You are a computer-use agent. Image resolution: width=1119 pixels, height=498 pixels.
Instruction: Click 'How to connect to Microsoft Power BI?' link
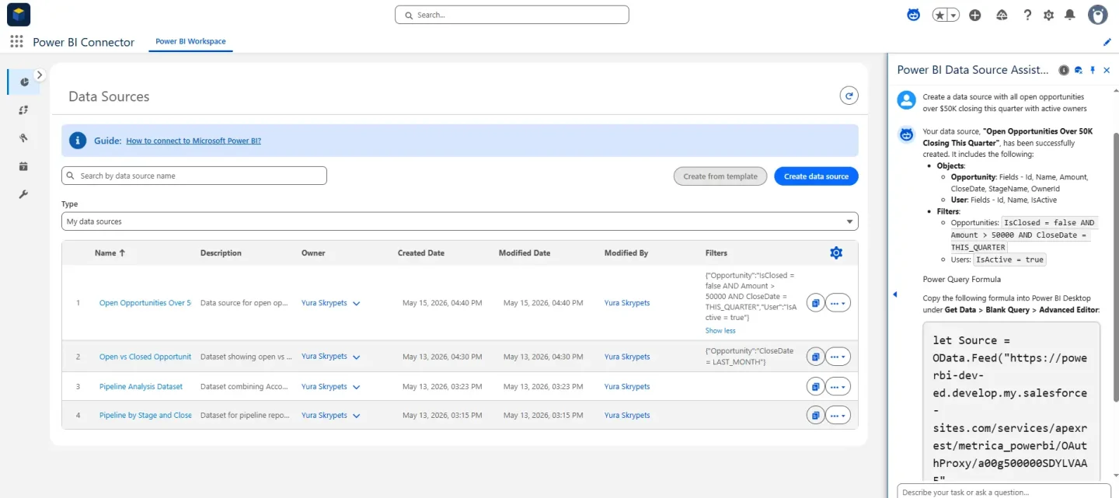point(193,141)
